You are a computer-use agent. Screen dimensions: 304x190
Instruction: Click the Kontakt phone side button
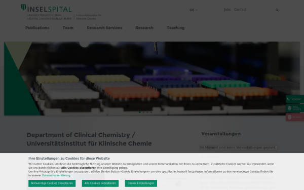point(295,99)
